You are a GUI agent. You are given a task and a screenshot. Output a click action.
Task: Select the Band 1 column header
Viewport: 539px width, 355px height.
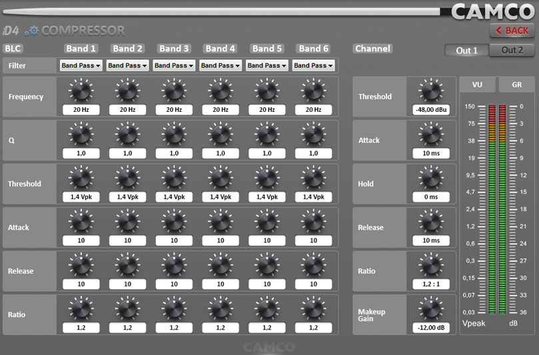81,49
